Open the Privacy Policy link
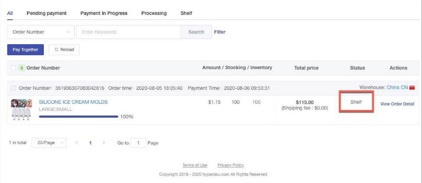422x183 pixels. point(231,165)
